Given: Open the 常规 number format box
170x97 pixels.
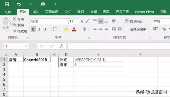Looking at the screenshot, I should click(161, 21).
